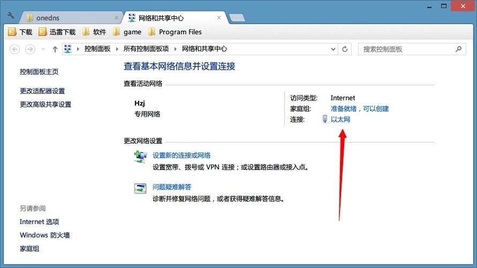Image resolution: width=477 pixels, height=268 pixels.
Task: Expand the address bar history dropdown
Action: (x=333, y=49)
